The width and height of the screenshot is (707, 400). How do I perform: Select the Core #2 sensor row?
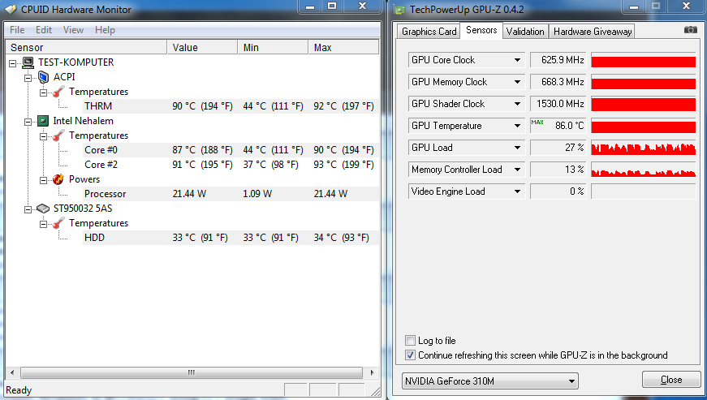tap(231, 165)
